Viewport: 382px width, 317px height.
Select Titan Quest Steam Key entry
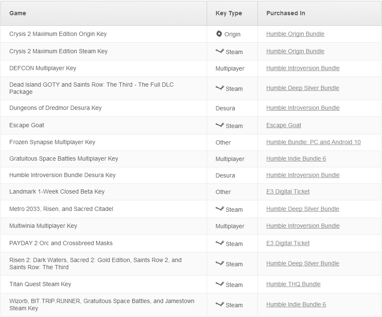point(40,284)
